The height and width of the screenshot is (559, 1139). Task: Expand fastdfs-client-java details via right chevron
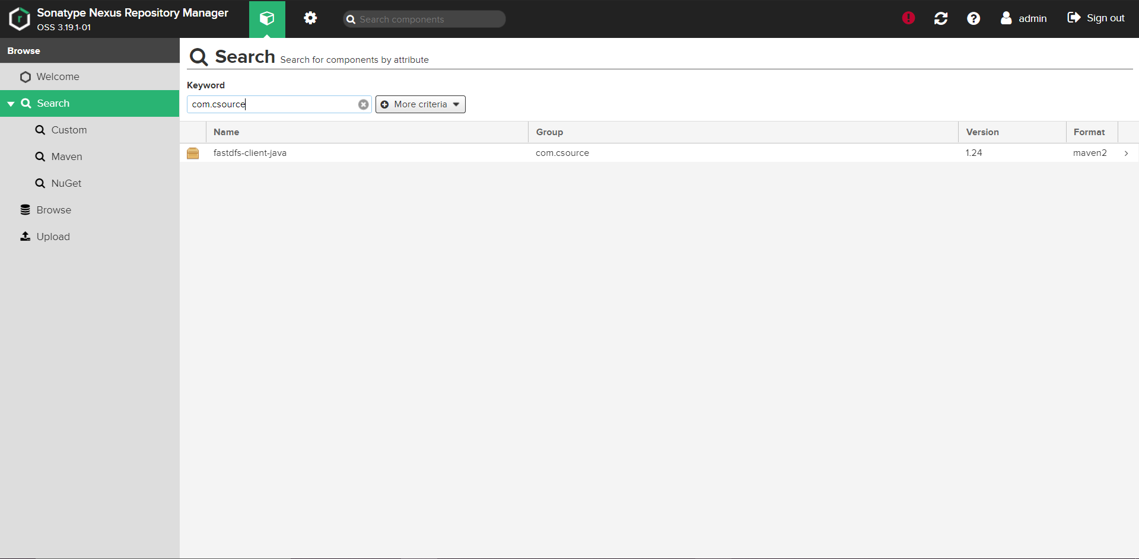pos(1126,154)
